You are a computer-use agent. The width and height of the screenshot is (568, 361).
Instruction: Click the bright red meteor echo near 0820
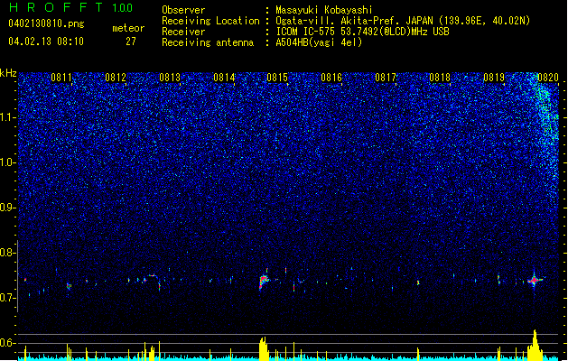534,280
